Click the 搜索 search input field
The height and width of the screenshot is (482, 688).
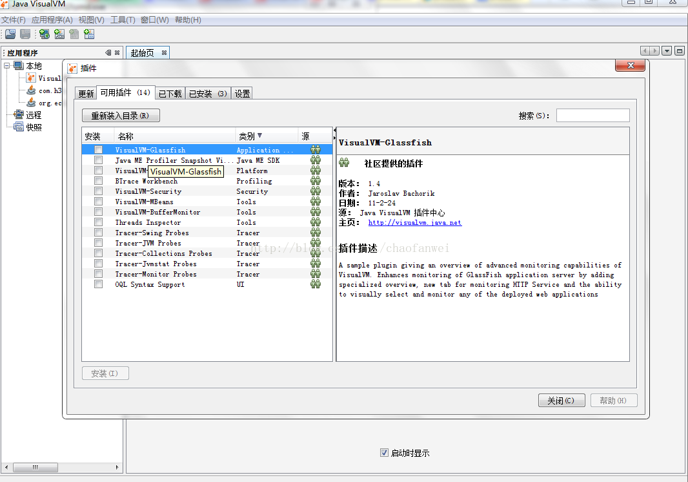pyautogui.click(x=592, y=116)
